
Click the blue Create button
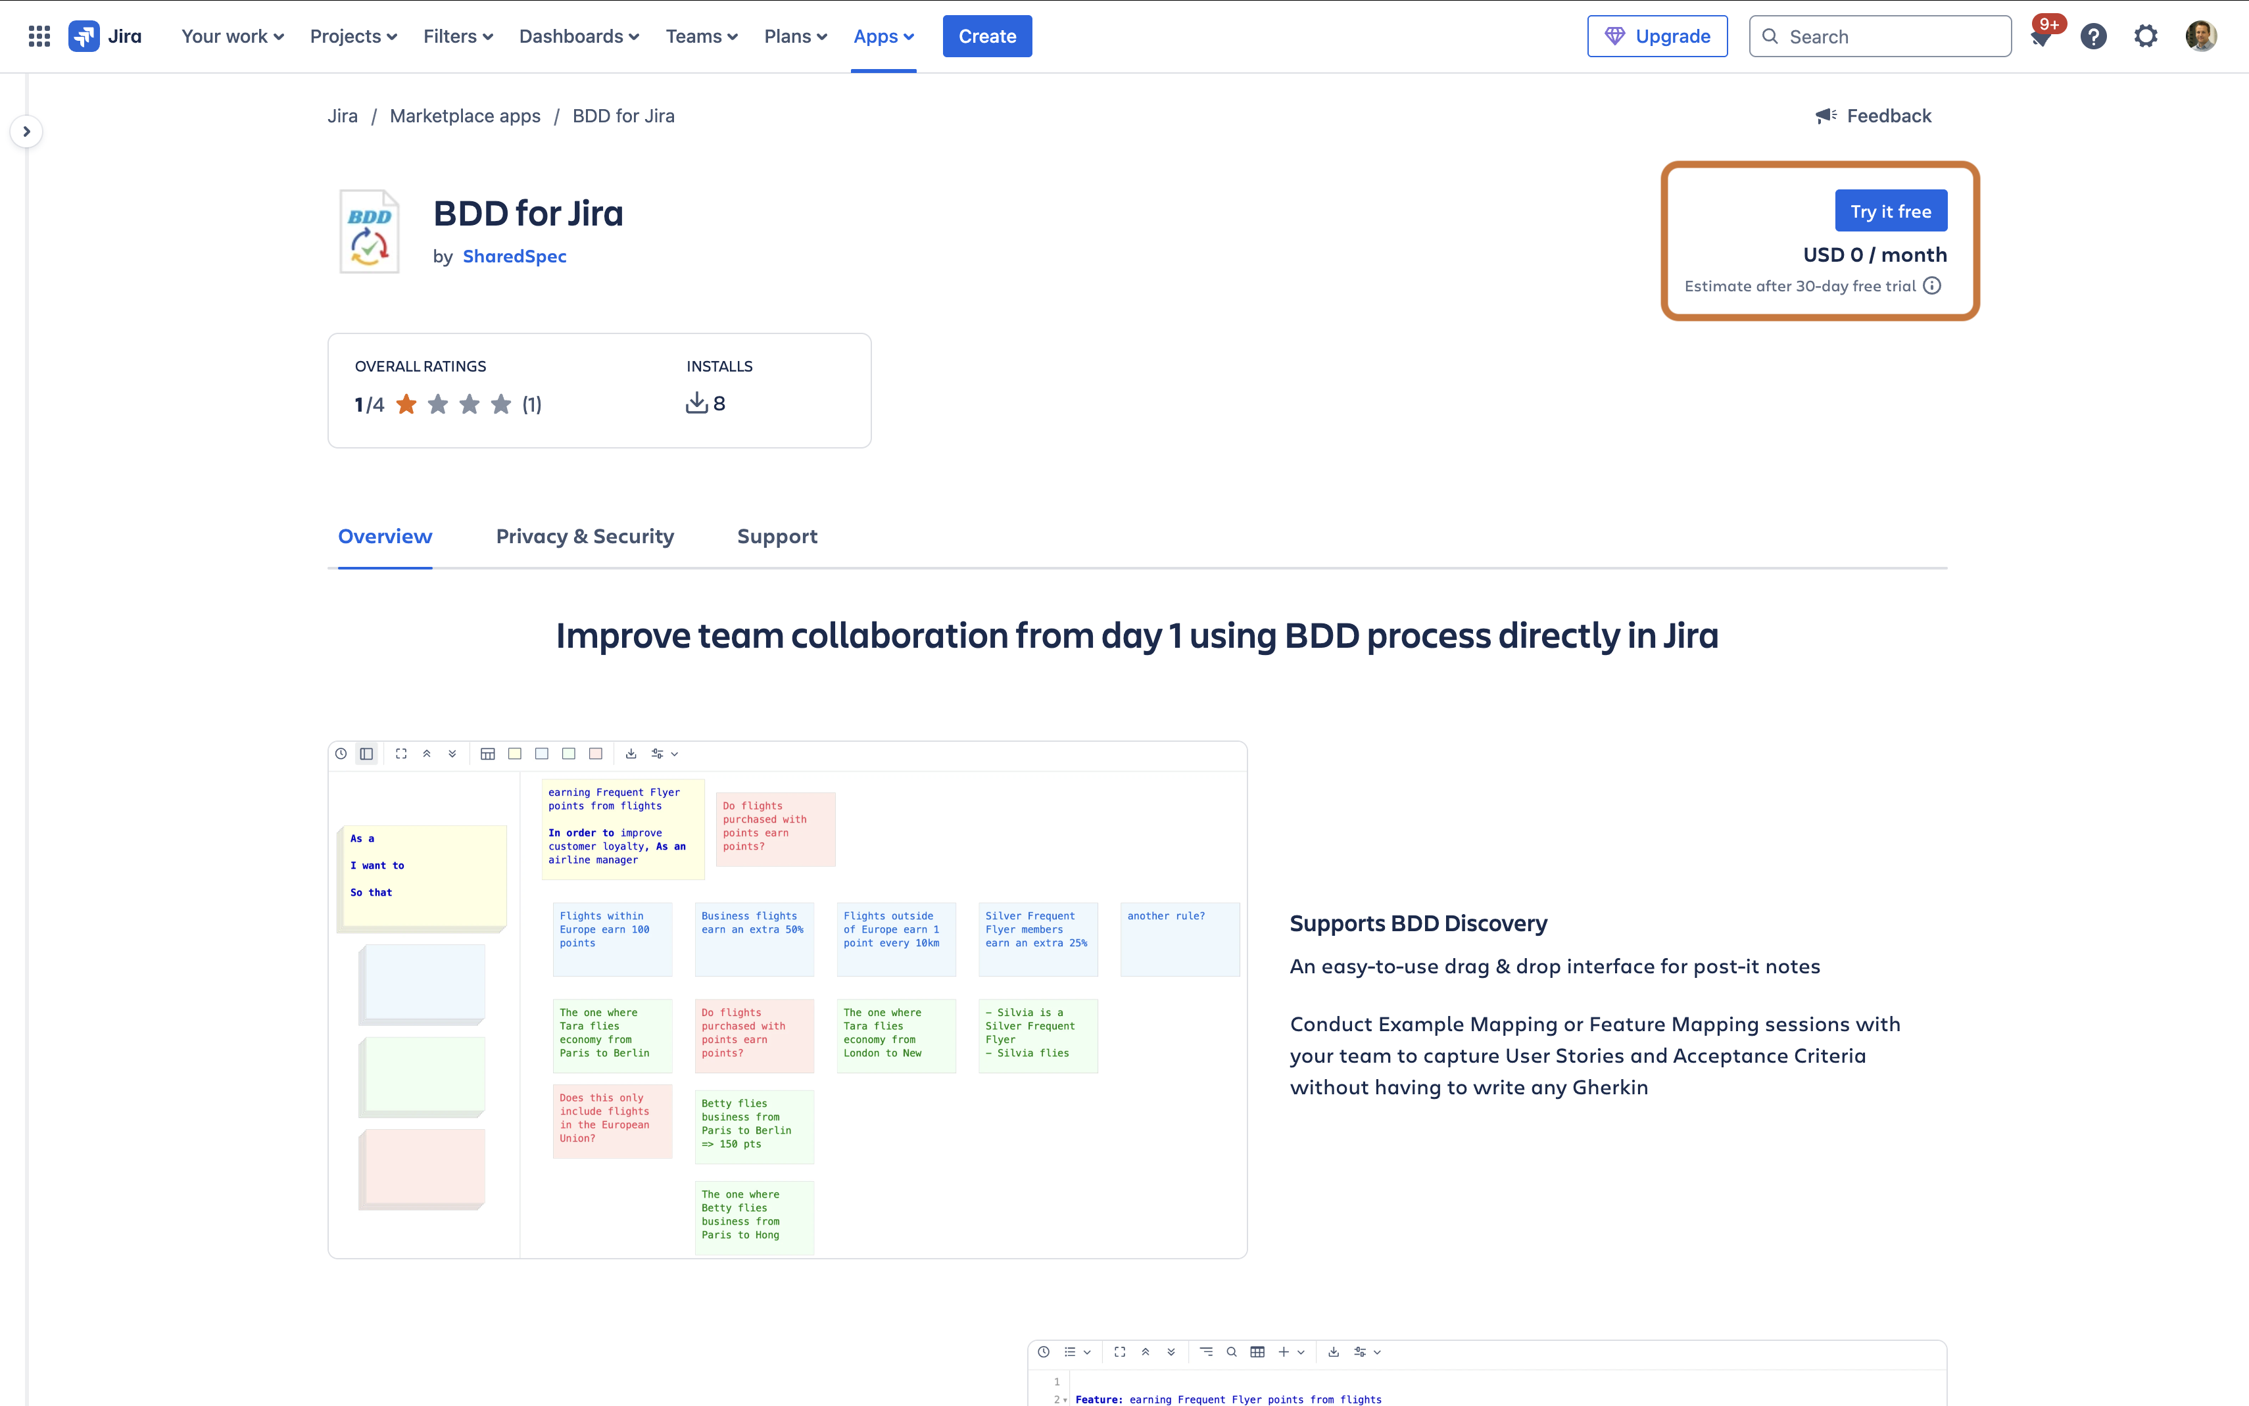987,36
